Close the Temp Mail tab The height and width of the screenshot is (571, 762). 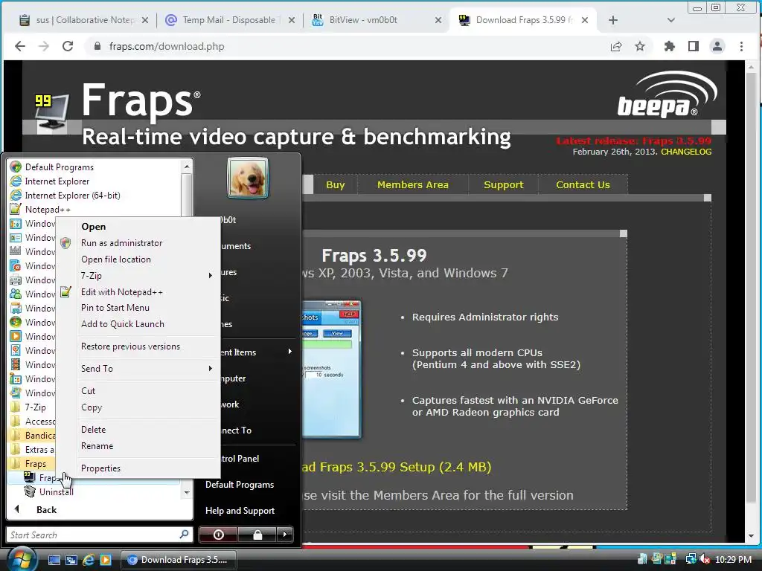(x=291, y=20)
